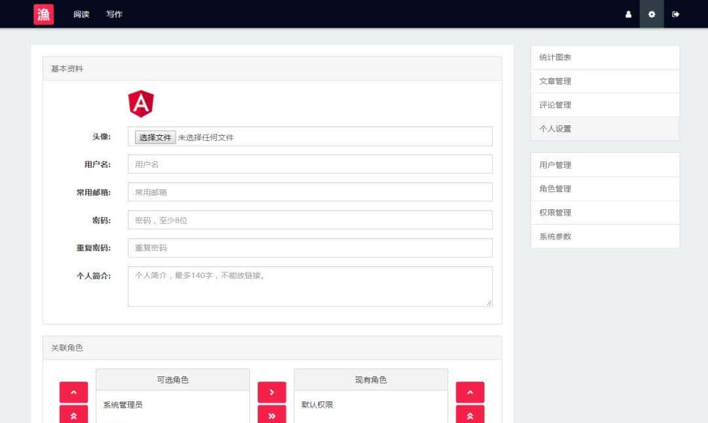708x423 pixels.
Task: Click the 关联角色 panel header
Action: tap(272, 348)
